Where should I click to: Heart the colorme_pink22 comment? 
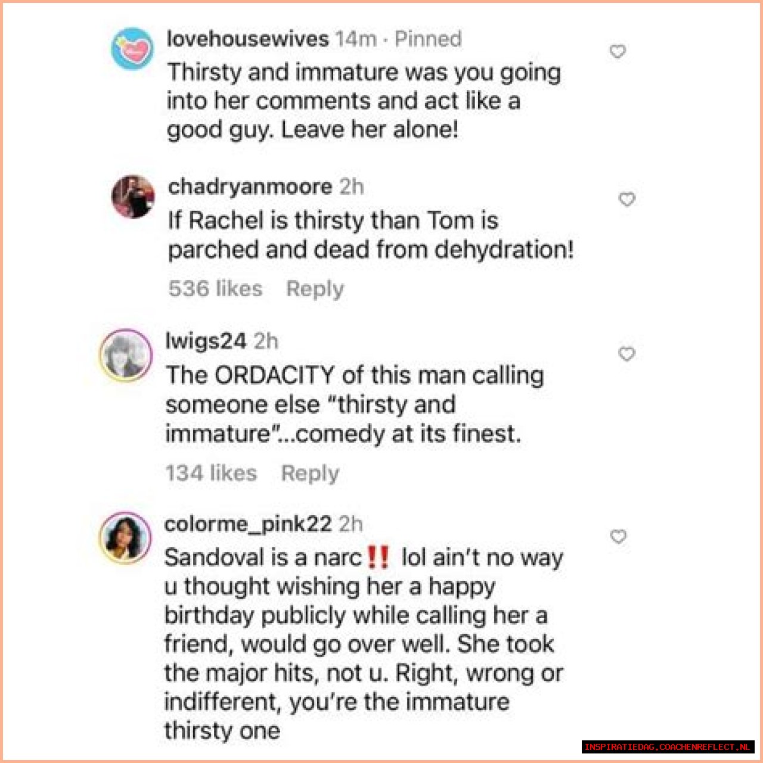[x=619, y=537]
